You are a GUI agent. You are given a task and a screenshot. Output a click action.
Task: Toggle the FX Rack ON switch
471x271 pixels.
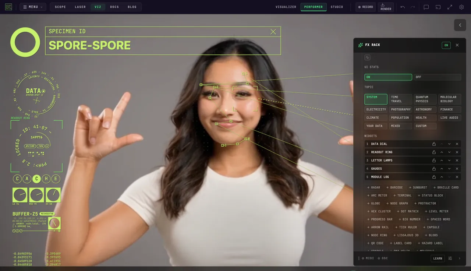click(x=446, y=45)
